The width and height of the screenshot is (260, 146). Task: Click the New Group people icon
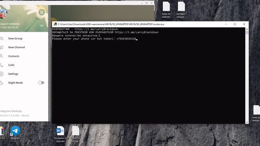click(2, 39)
